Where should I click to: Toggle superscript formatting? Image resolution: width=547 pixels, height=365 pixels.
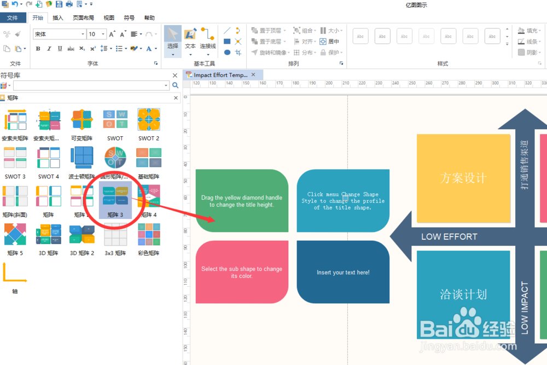(x=93, y=49)
